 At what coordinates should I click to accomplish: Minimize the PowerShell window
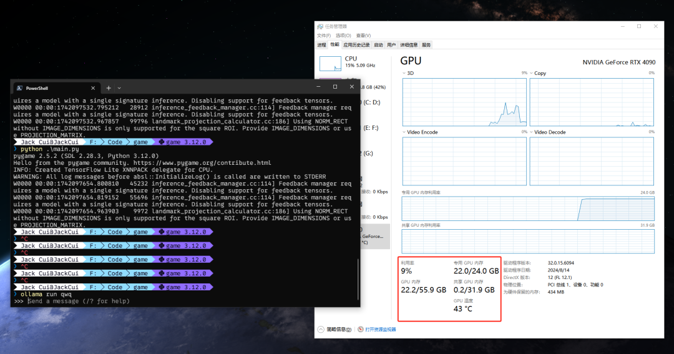pyautogui.click(x=318, y=87)
